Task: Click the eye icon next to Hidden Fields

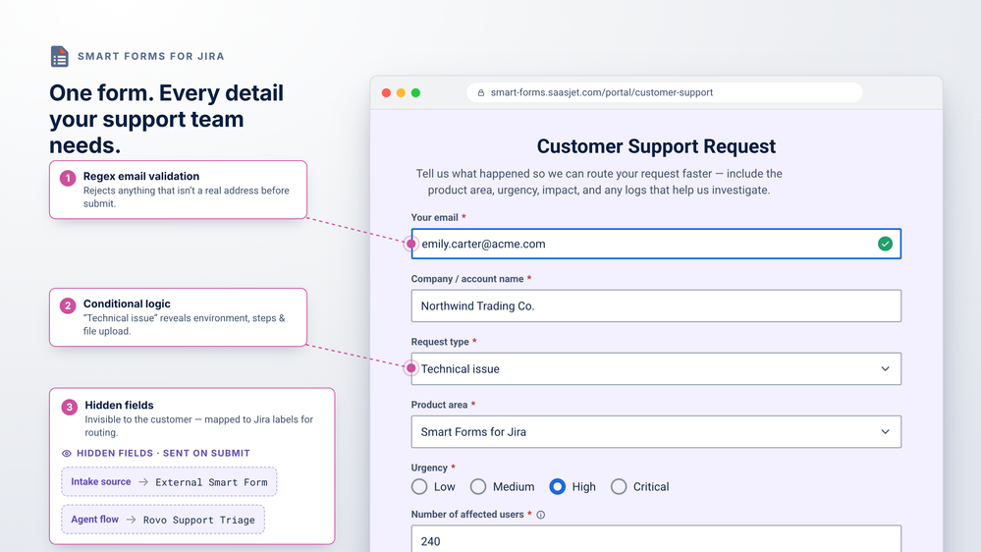Action: click(x=67, y=453)
